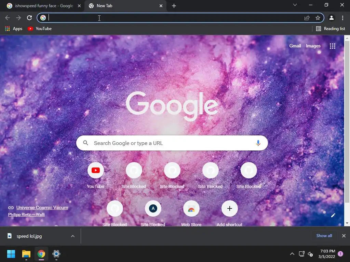Click the Google logo

pos(172,106)
